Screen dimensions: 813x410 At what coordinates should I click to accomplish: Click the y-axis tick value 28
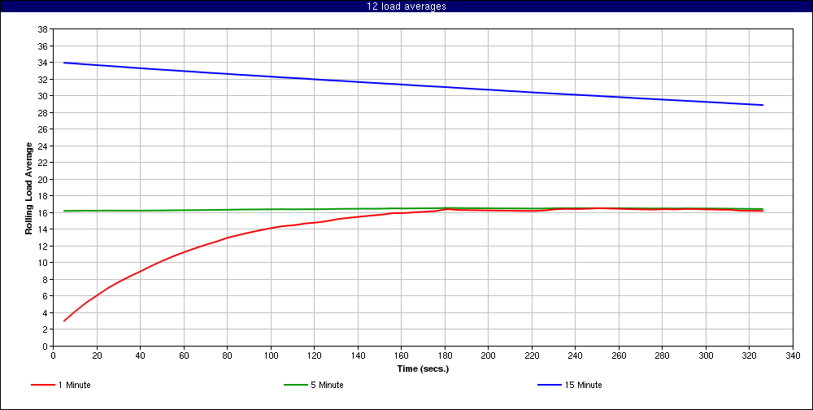[43, 112]
